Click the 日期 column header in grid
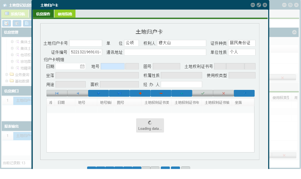The image size is (301, 179). 65,102
